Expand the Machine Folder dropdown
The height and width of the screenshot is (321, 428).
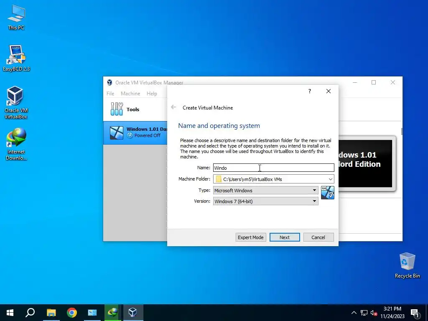click(x=331, y=179)
